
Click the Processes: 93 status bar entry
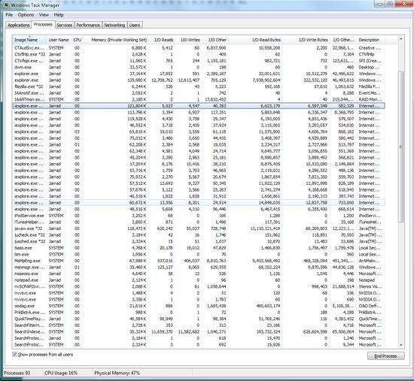point(17,373)
